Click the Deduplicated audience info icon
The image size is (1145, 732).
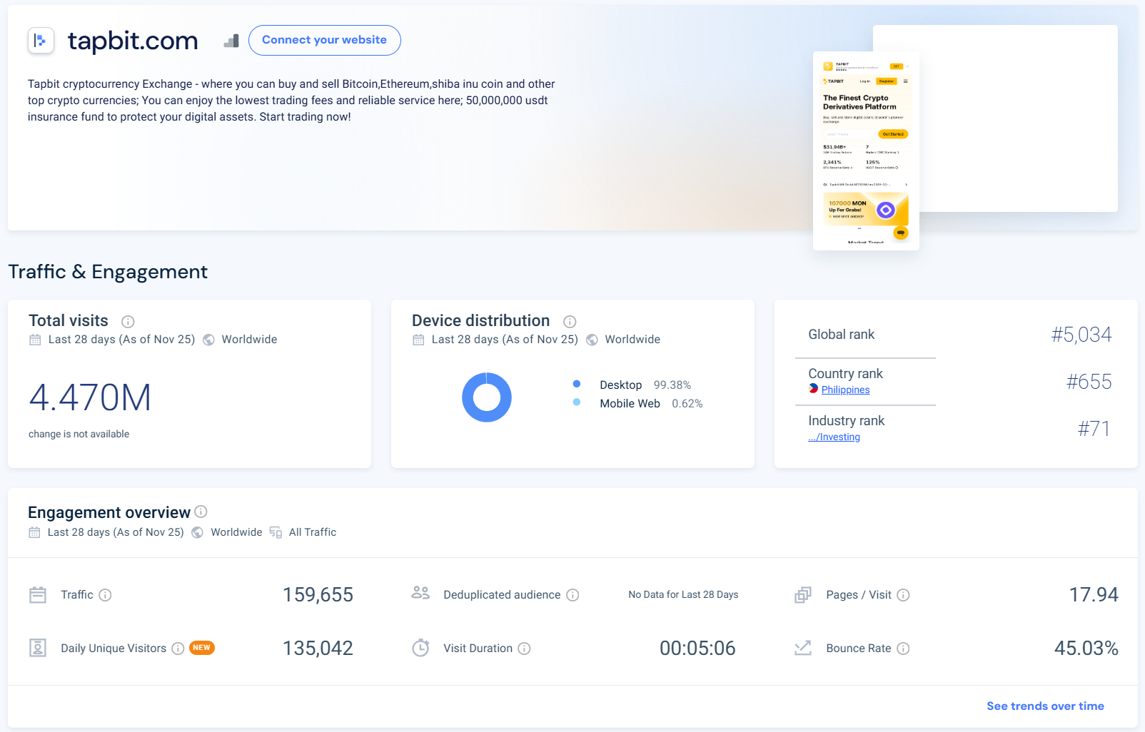click(572, 595)
